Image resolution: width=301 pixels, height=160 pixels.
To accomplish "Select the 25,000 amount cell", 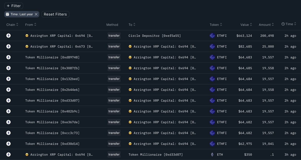I will (x=268, y=46).
